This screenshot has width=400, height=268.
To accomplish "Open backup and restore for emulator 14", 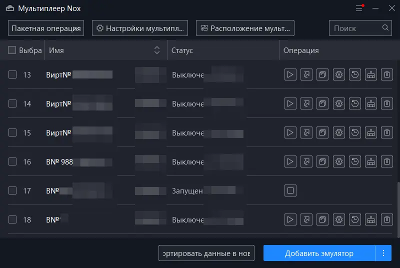I will pos(355,103).
